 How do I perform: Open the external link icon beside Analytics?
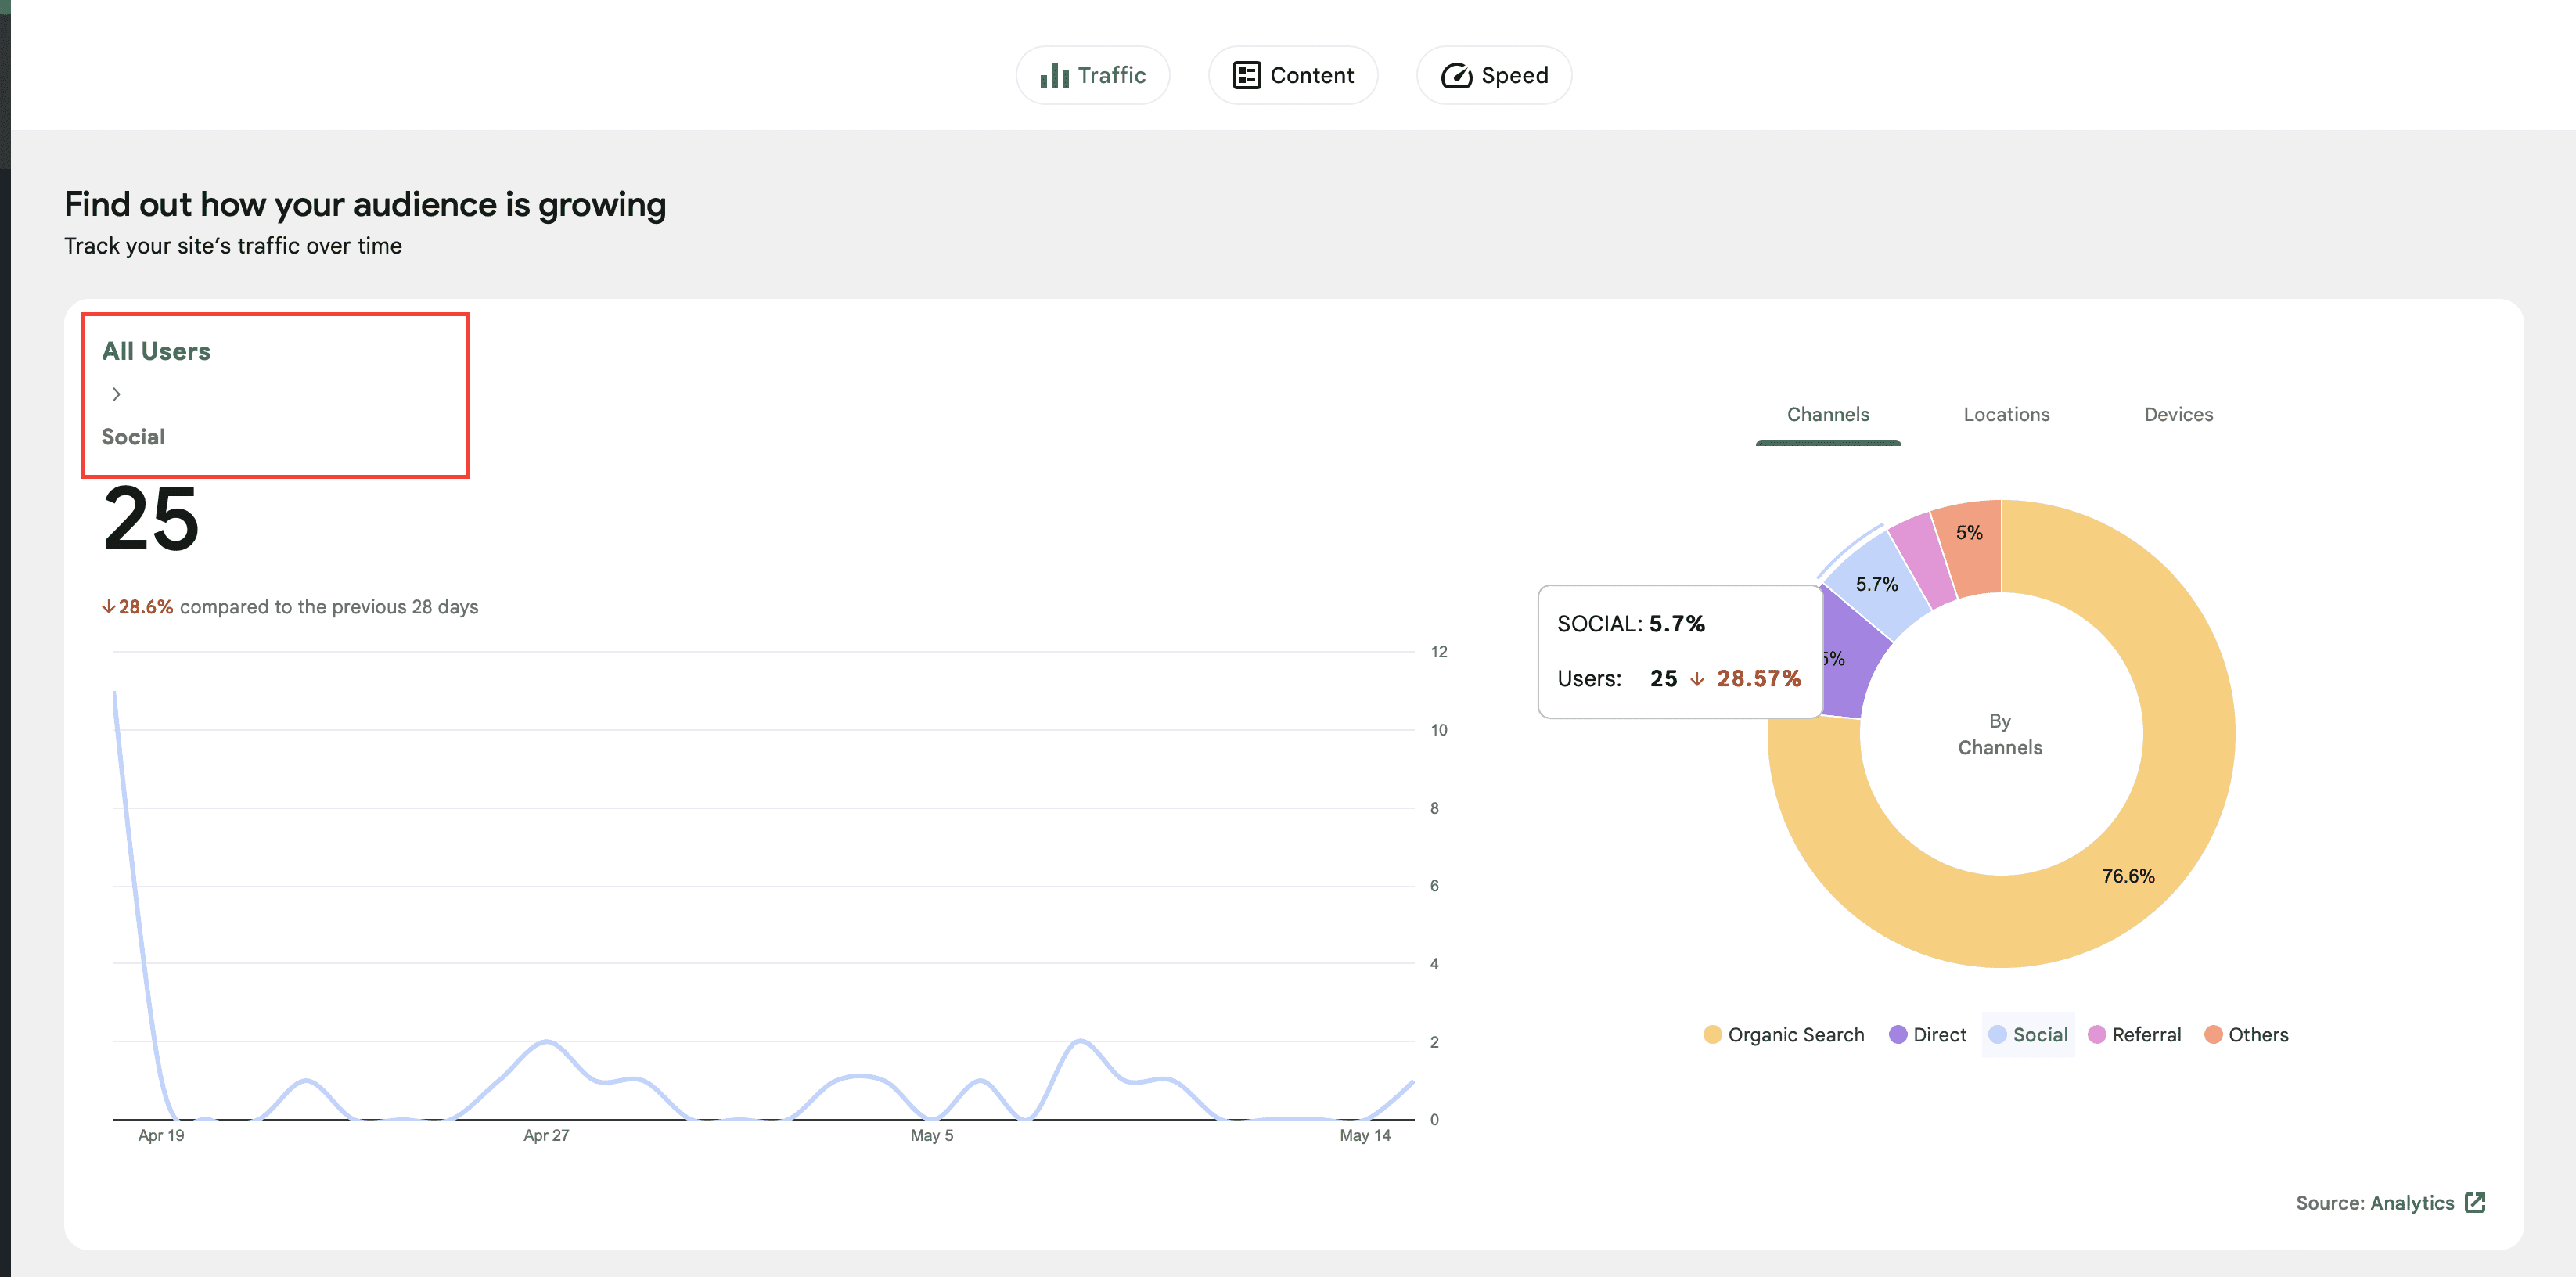click(x=2475, y=1202)
